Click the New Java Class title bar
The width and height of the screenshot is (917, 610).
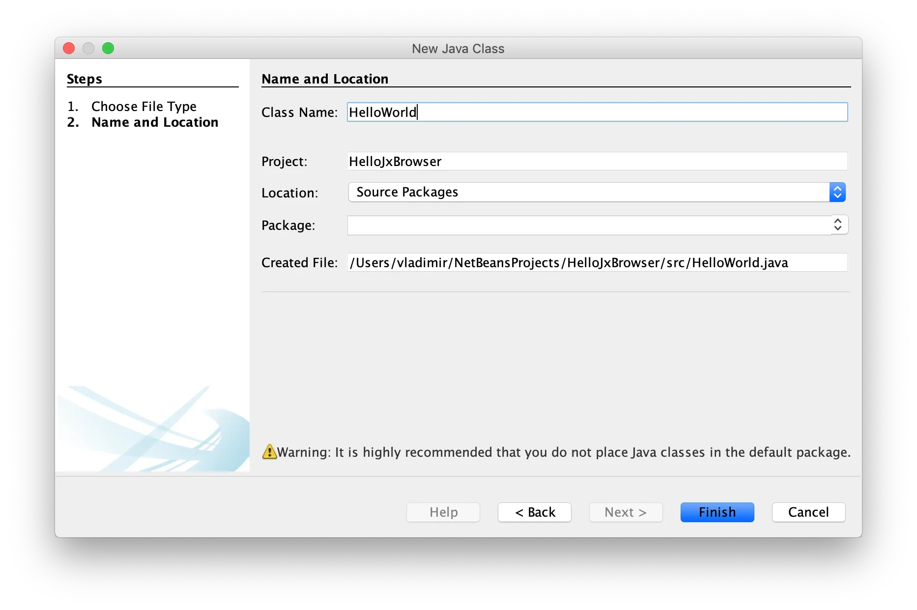(x=458, y=48)
